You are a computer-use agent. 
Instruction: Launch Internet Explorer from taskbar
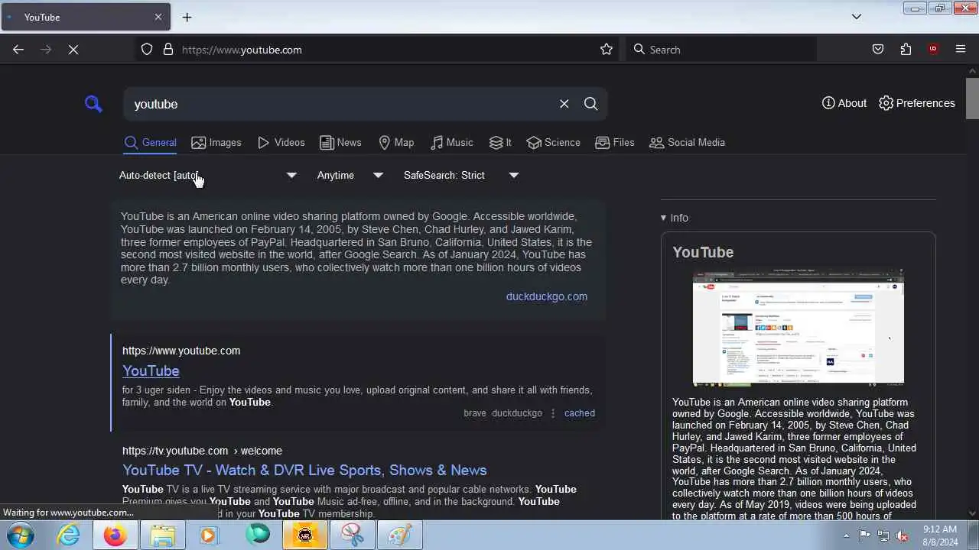pyautogui.click(x=69, y=535)
